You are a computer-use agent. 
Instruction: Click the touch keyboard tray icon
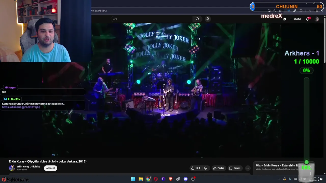[295, 179]
